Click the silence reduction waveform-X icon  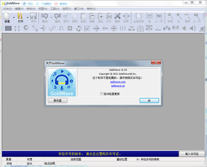pyautogui.click(x=167, y=28)
